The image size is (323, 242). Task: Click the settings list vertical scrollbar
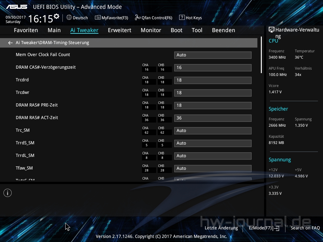click(261, 55)
